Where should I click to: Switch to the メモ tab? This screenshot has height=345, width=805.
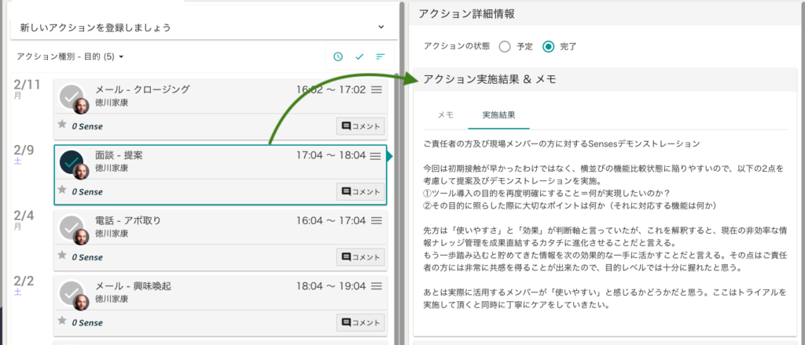tap(445, 114)
